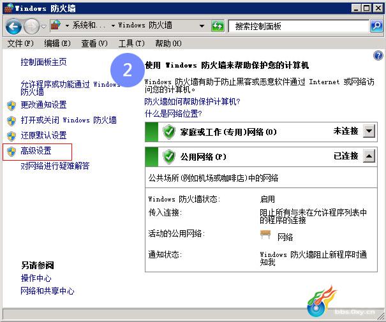Click shield icon beside 还原默认设置

(11, 136)
